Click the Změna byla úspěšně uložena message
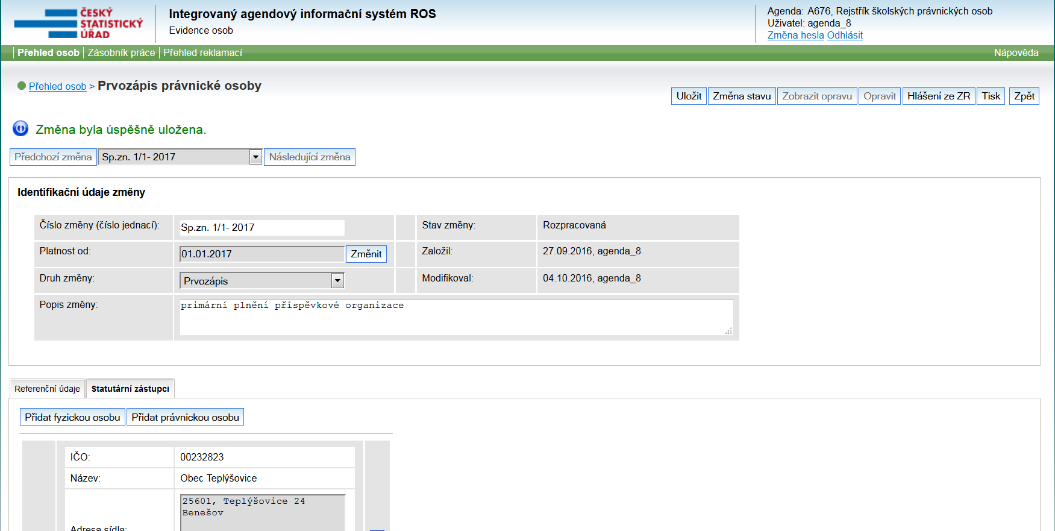Viewport: 1055px width, 531px height. pyautogui.click(x=121, y=130)
